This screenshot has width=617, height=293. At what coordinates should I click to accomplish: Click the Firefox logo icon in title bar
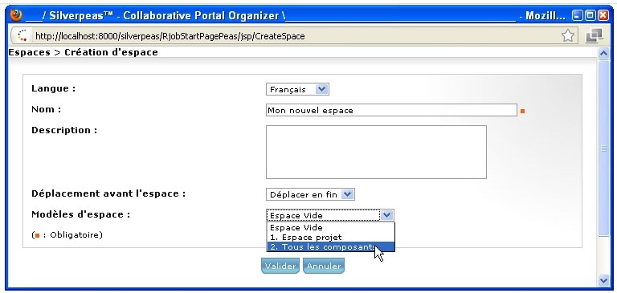click(x=17, y=15)
